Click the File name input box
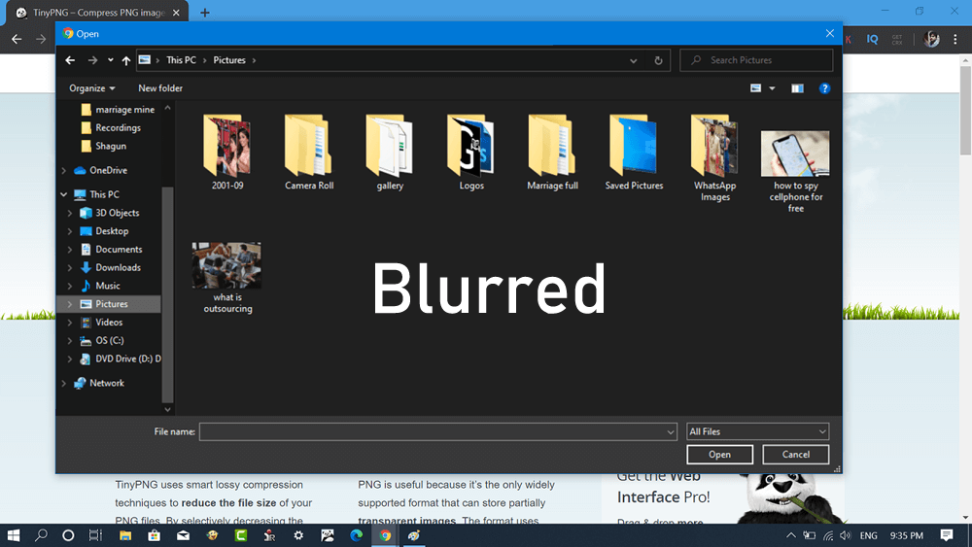 coord(437,431)
